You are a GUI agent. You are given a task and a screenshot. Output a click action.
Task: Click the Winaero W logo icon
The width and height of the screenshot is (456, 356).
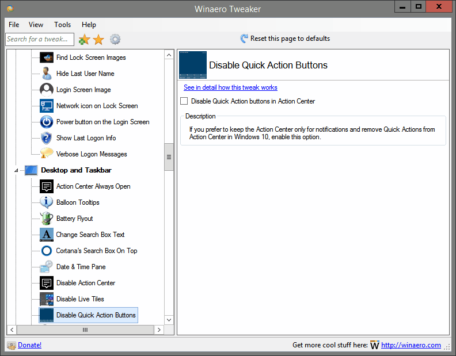click(375, 345)
